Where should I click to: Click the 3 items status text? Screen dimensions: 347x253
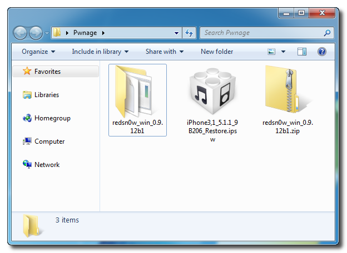(67, 220)
